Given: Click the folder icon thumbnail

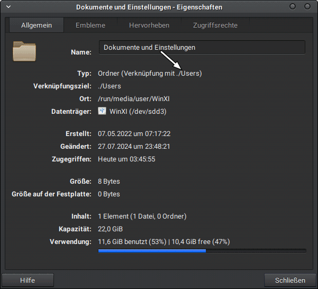Looking at the screenshot, I should pyautogui.click(x=24, y=51).
